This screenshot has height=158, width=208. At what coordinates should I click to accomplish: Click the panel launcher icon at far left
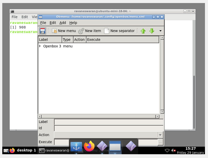point(6,151)
